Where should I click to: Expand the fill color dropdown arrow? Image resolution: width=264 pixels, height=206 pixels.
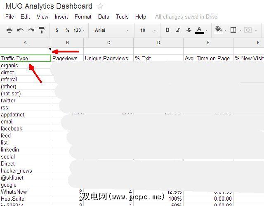click(x=226, y=31)
